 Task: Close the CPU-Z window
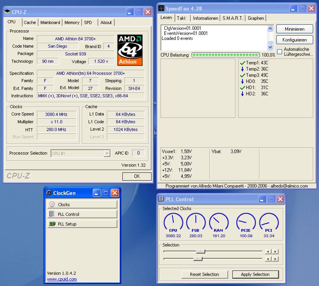click(x=148, y=12)
